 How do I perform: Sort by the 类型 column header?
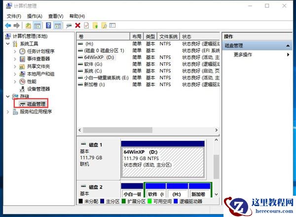[150, 36]
